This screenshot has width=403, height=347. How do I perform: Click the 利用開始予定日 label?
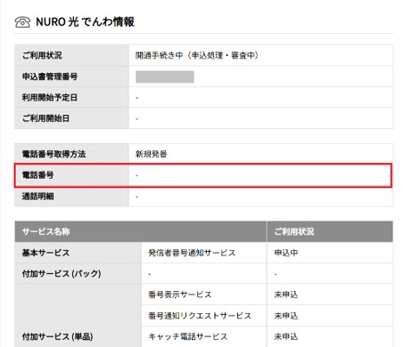(x=50, y=97)
